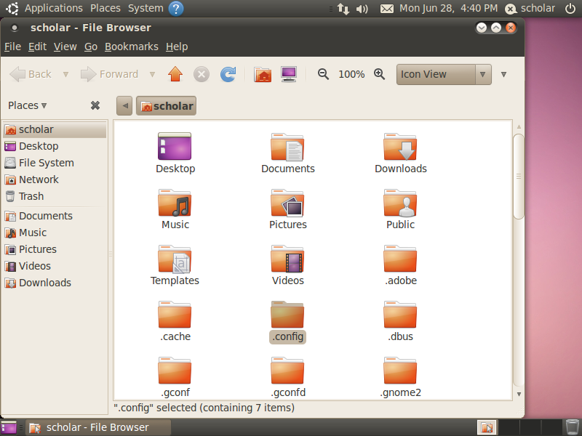Select the Pictures folder in main pane
Screen dimensions: 582x436
click(287, 209)
